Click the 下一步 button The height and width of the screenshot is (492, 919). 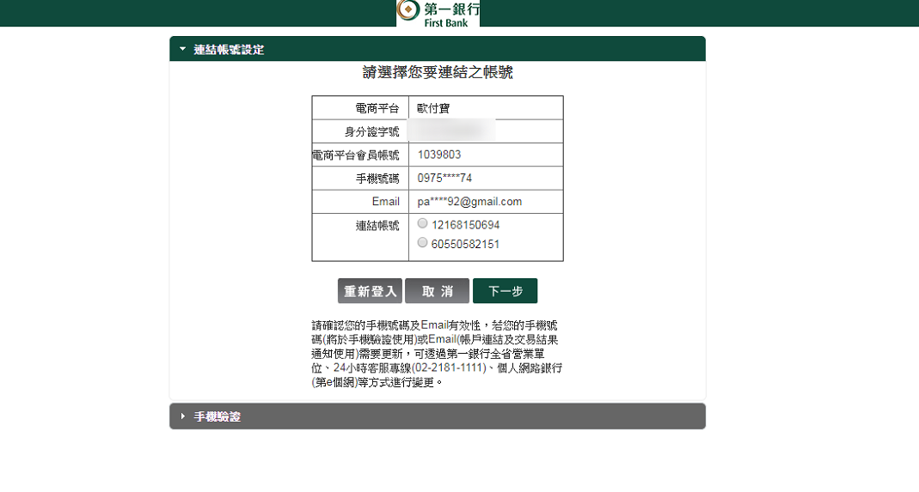(x=505, y=291)
